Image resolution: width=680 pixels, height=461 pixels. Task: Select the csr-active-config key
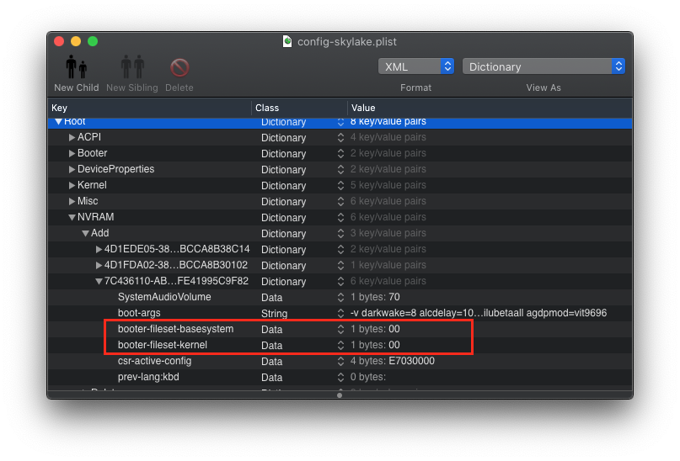pyautogui.click(x=154, y=361)
